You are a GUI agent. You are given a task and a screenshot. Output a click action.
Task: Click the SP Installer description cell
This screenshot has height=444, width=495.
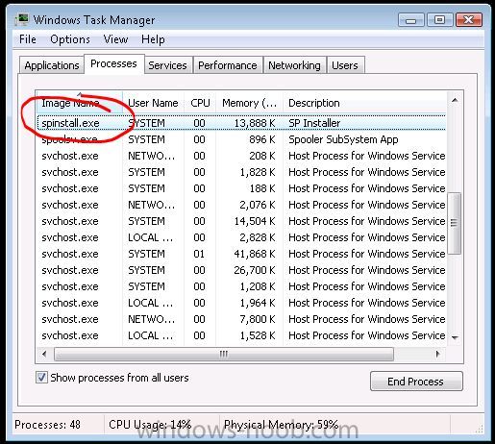click(314, 123)
